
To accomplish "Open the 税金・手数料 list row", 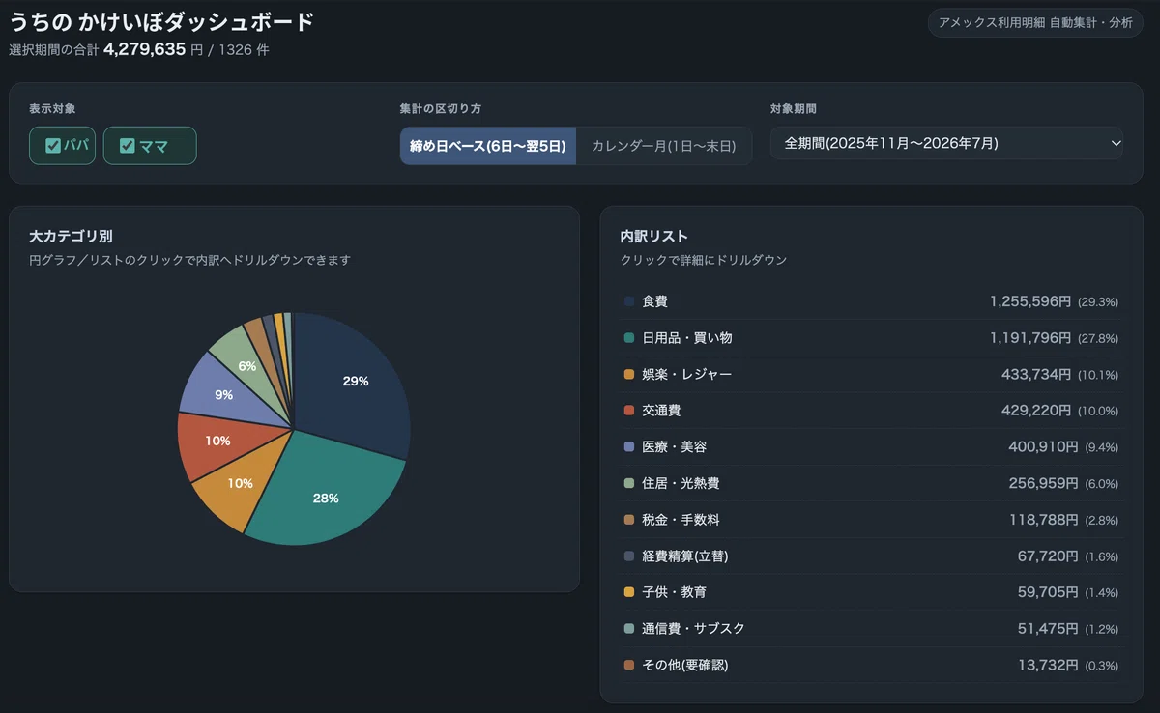I will (871, 520).
